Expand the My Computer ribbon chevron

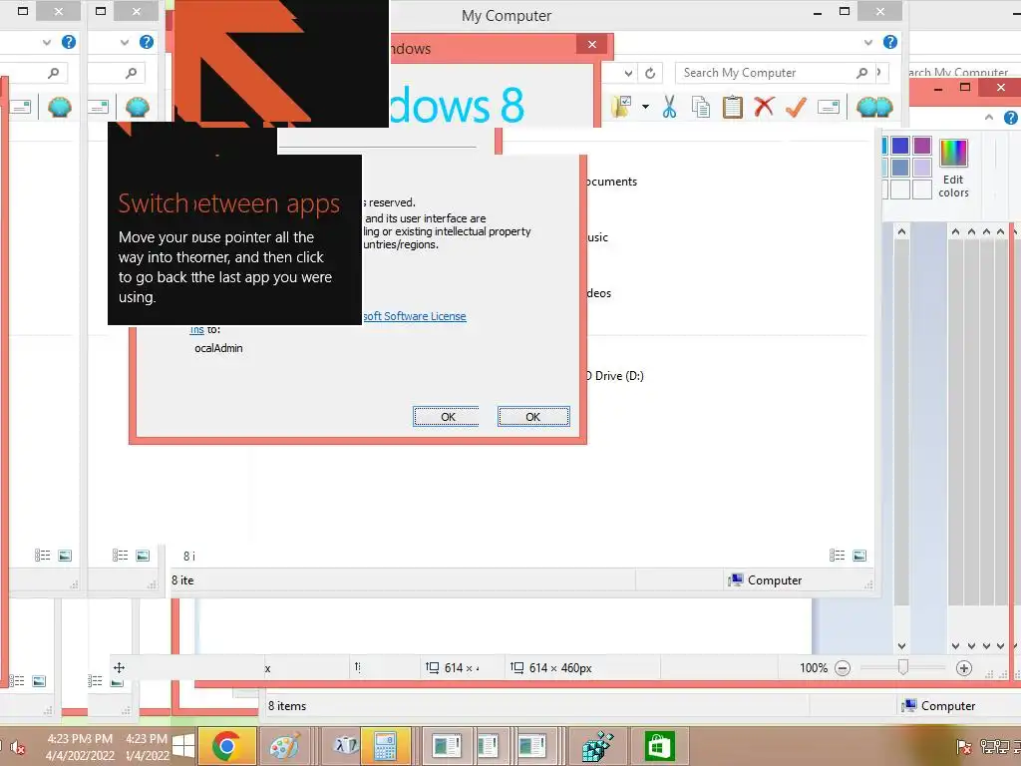(x=868, y=42)
